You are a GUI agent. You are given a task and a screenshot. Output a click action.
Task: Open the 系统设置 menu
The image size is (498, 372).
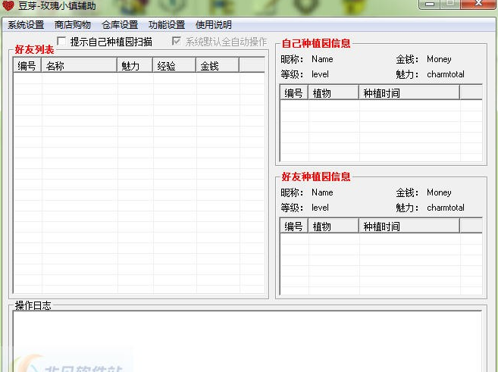[x=26, y=25]
